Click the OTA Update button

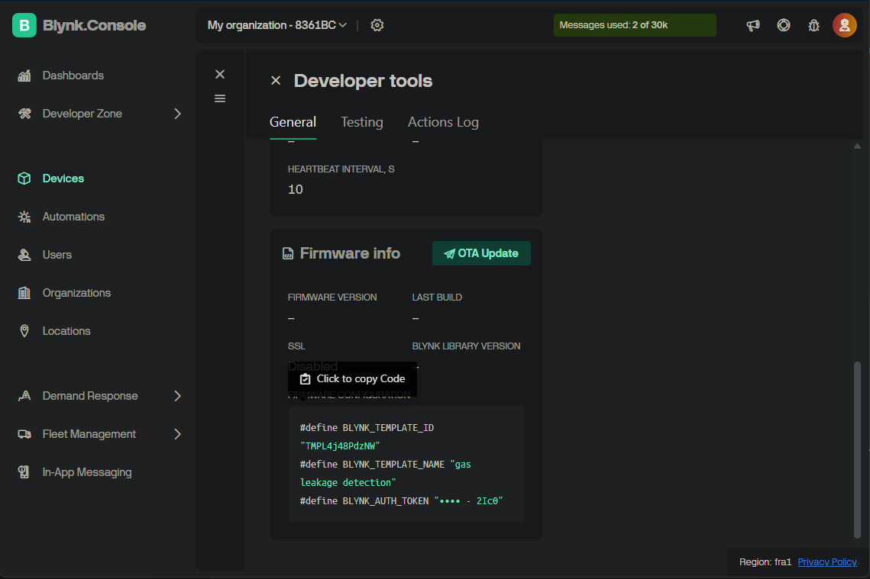pos(481,253)
